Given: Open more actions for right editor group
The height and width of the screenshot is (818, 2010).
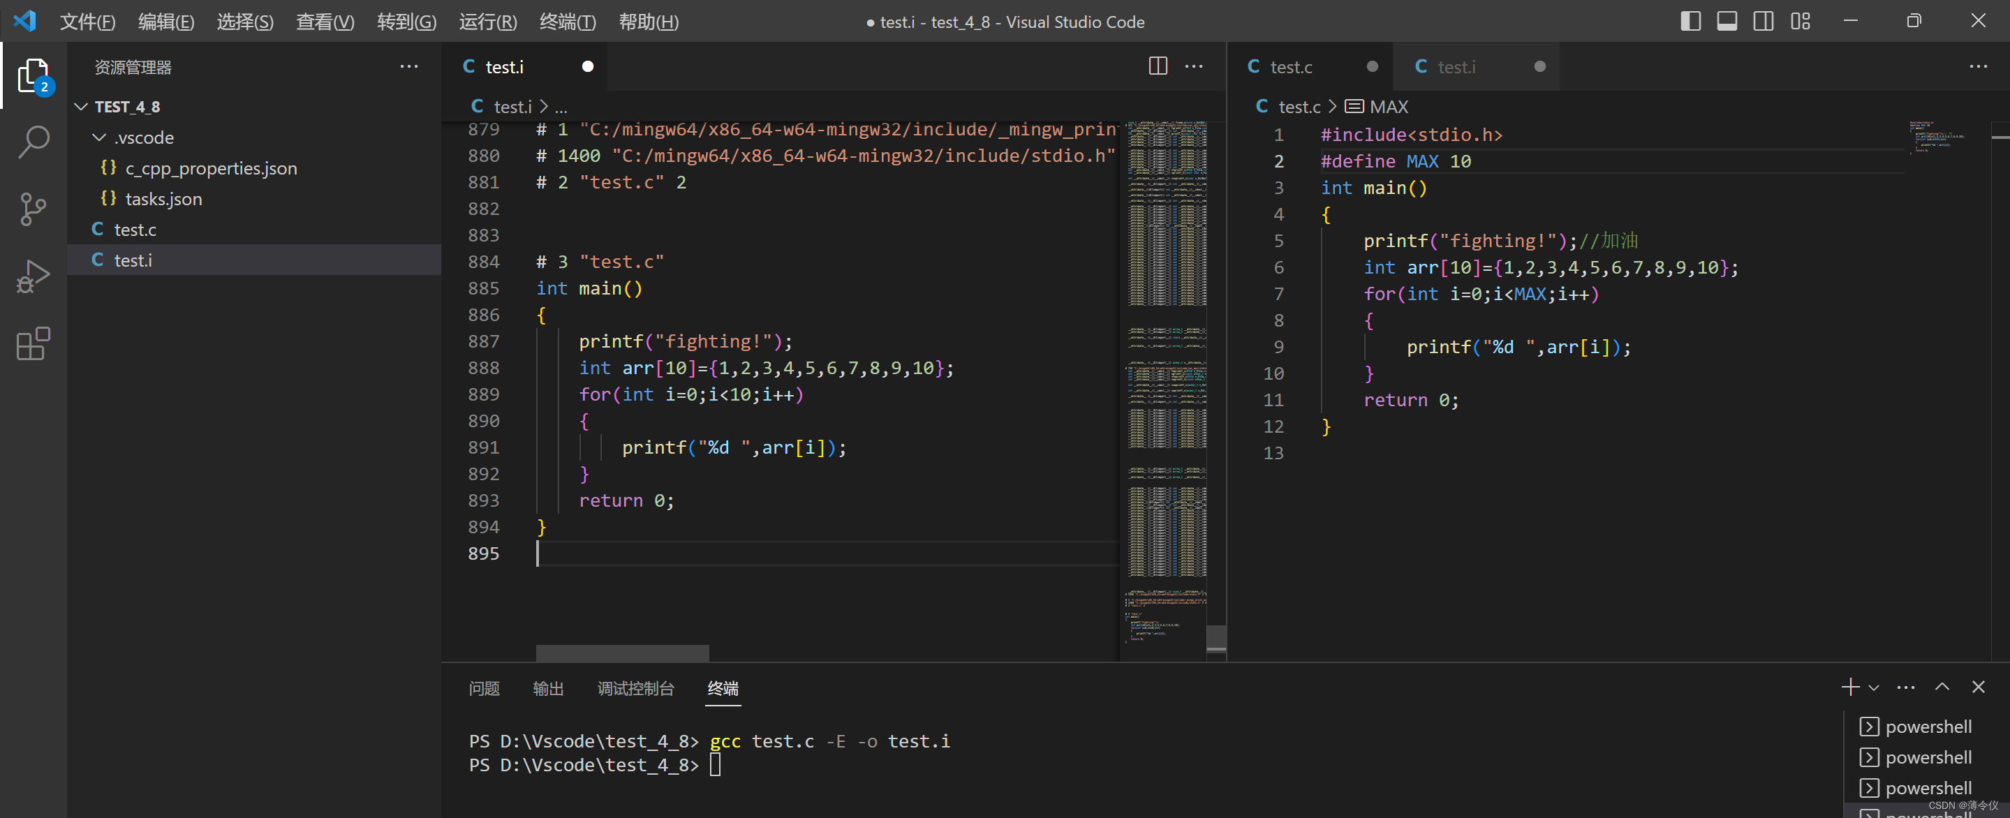Looking at the screenshot, I should 1978,66.
